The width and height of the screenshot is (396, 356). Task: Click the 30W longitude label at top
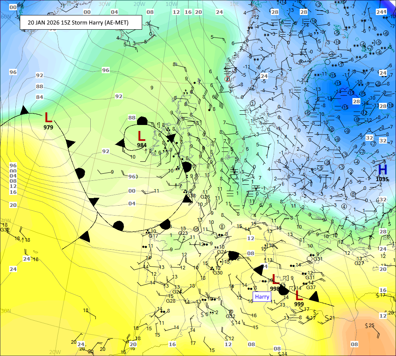pyautogui.click(x=104, y=4)
